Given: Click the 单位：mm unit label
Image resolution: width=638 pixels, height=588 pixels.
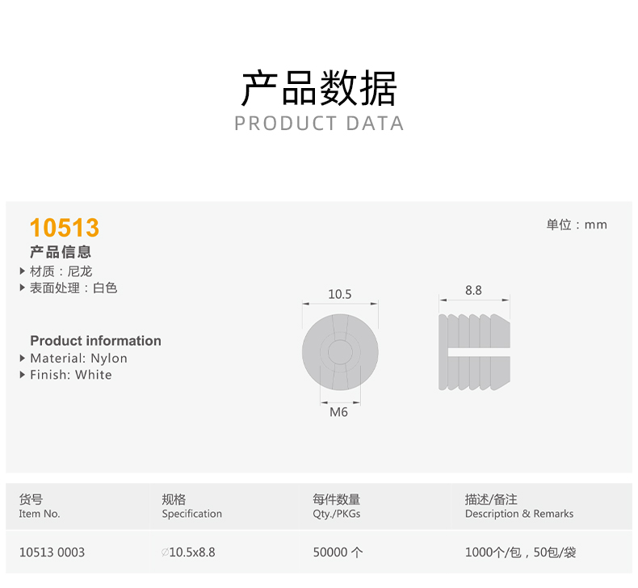Looking at the screenshot, I should [576, 225].
